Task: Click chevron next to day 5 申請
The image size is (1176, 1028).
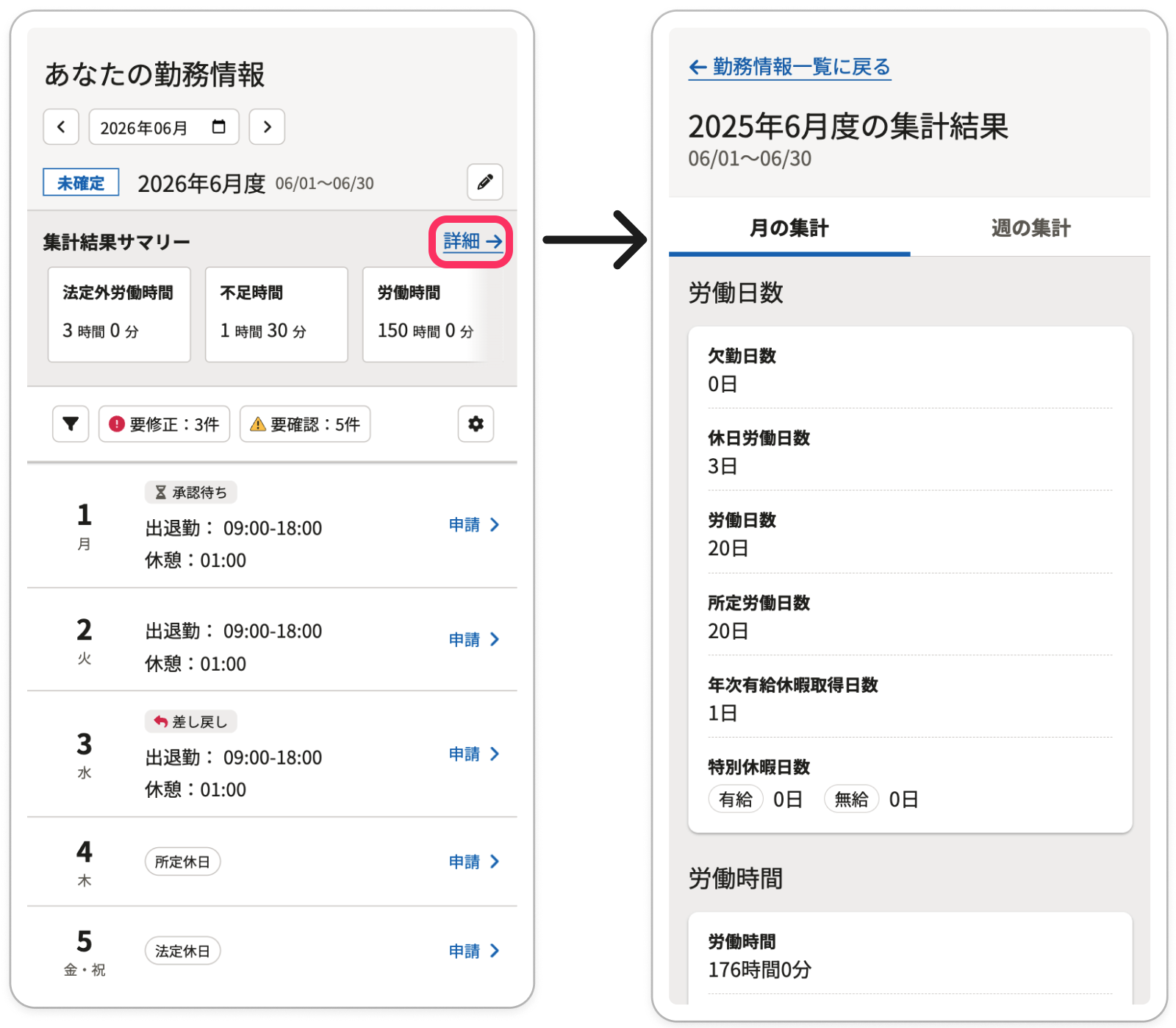Action: [495, 951]
